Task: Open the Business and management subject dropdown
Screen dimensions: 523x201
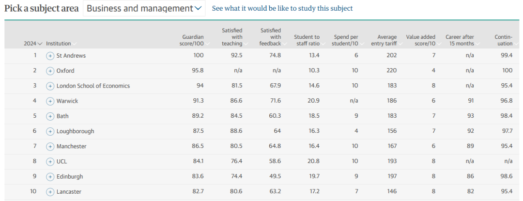Action: tap(144, 8)
